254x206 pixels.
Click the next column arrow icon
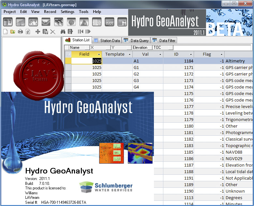tap(88, 32)
